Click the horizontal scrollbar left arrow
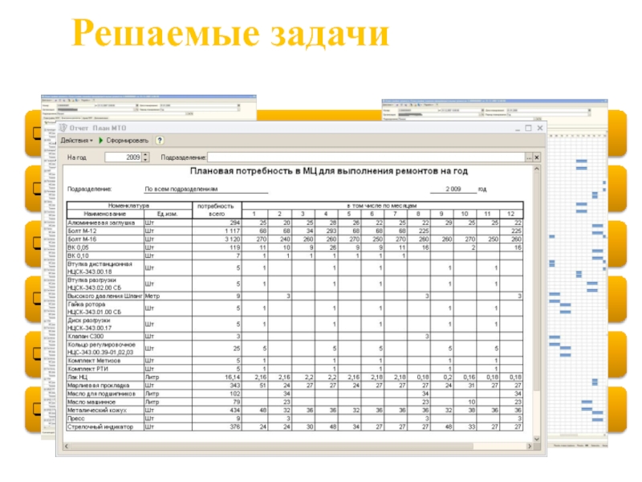Screen dimensions: 642x482 pos(67,447)
